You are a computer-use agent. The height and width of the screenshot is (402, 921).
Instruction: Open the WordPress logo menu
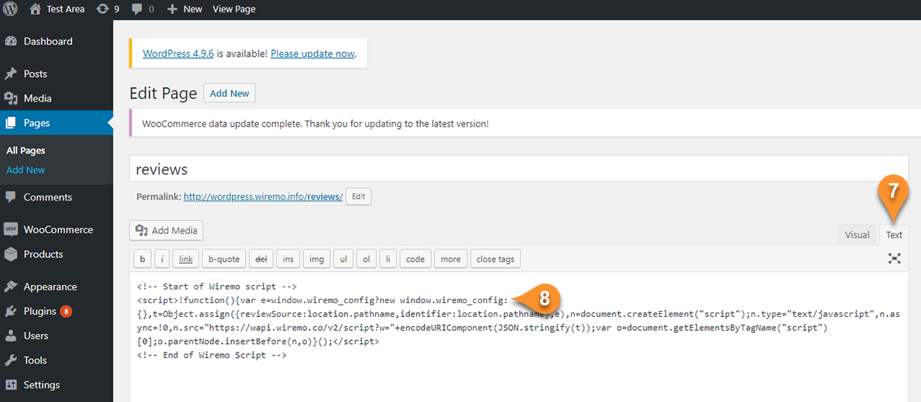(10, 9)
